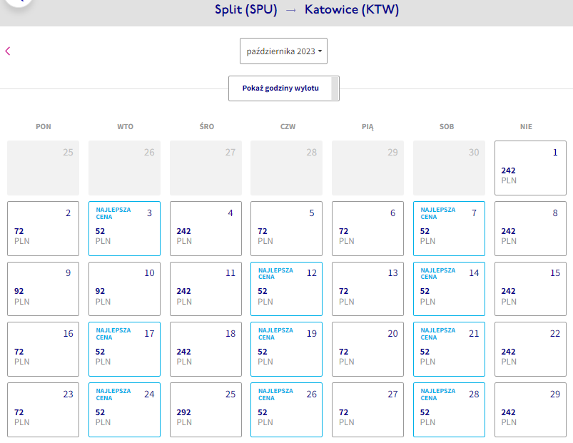573x443 pixels.
Task: Choose best price date October 28
Action: click(x=449, y=409)
